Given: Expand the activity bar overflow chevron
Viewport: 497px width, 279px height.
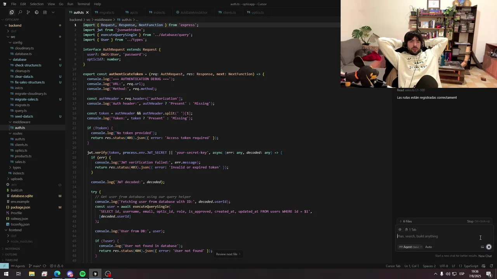Looking at the screenshot, I should point(53,12).
